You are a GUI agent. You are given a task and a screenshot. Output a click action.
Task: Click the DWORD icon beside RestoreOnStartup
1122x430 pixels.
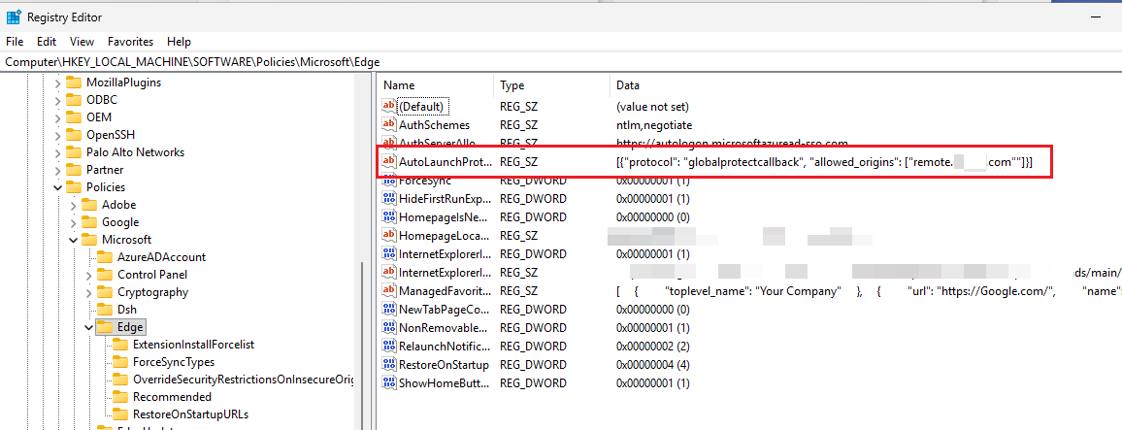389,365
